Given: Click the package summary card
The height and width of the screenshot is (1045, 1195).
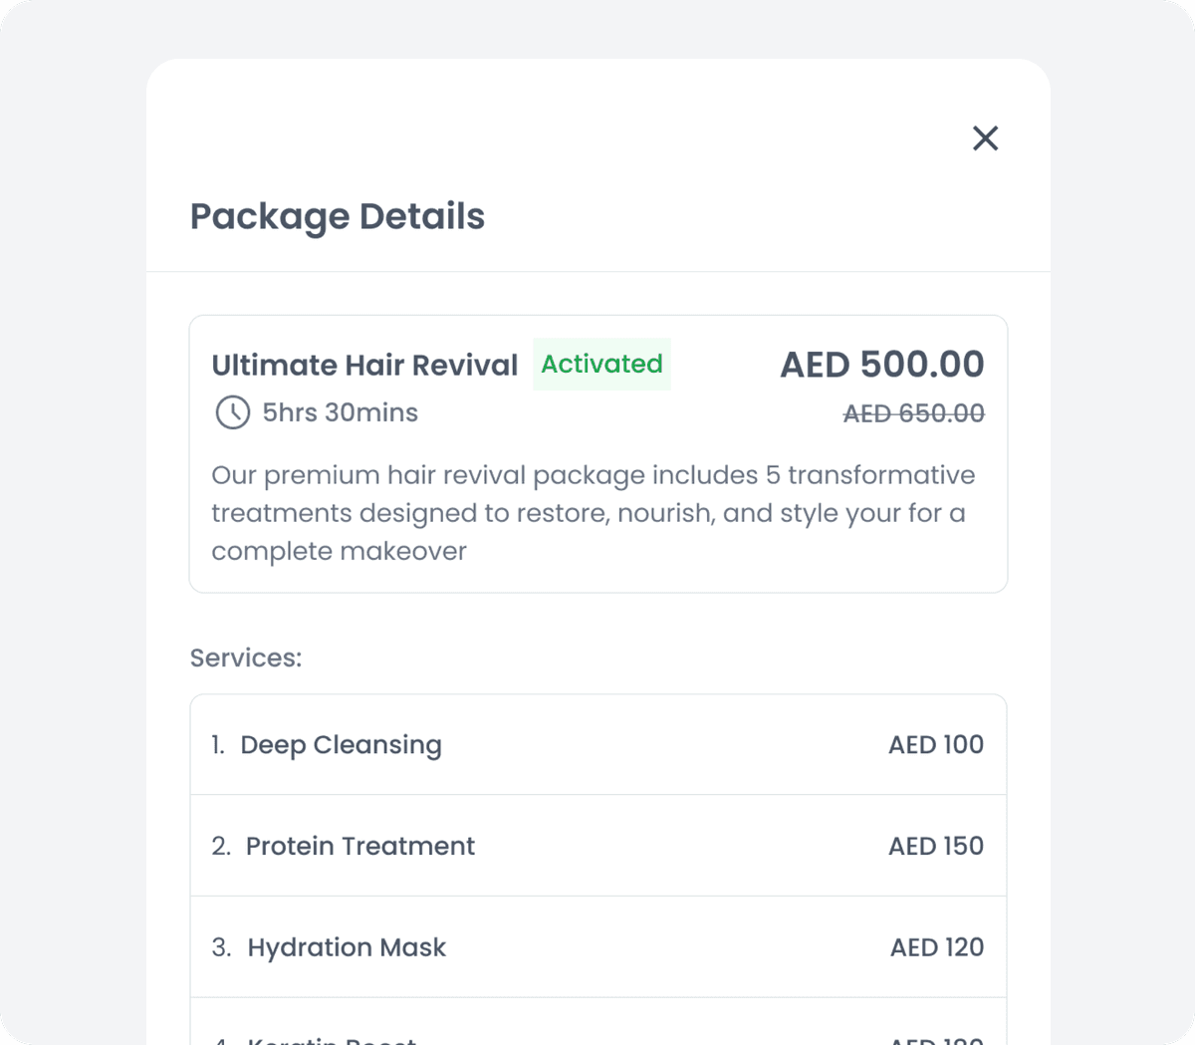Looking at the screenshot, I should [598, 452].
